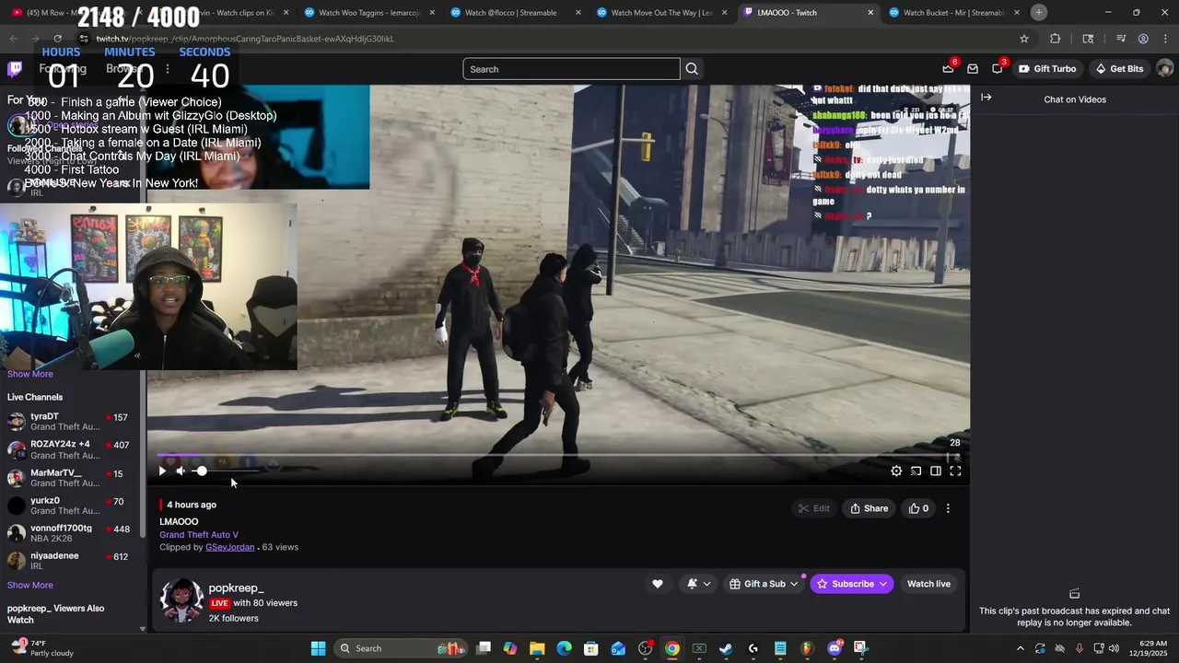Play the LMAOOO clip
Screen dimensions: 1179x663
pyautogui.click(x=162, y=471)
